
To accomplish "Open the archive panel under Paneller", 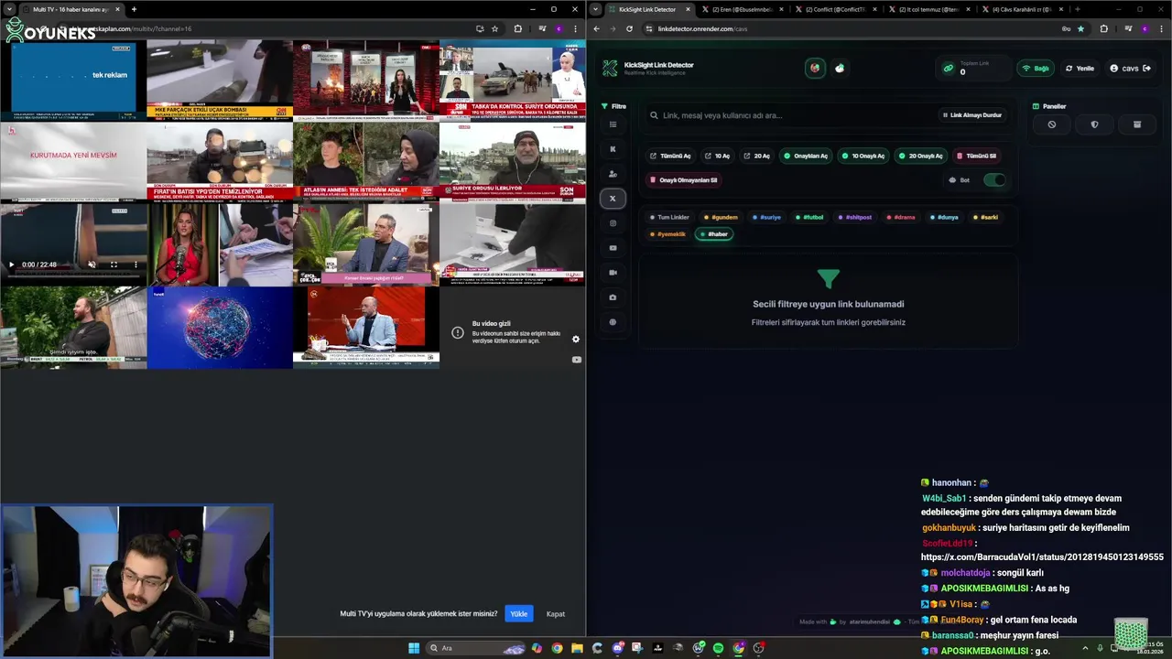I will click(1137, 124).
